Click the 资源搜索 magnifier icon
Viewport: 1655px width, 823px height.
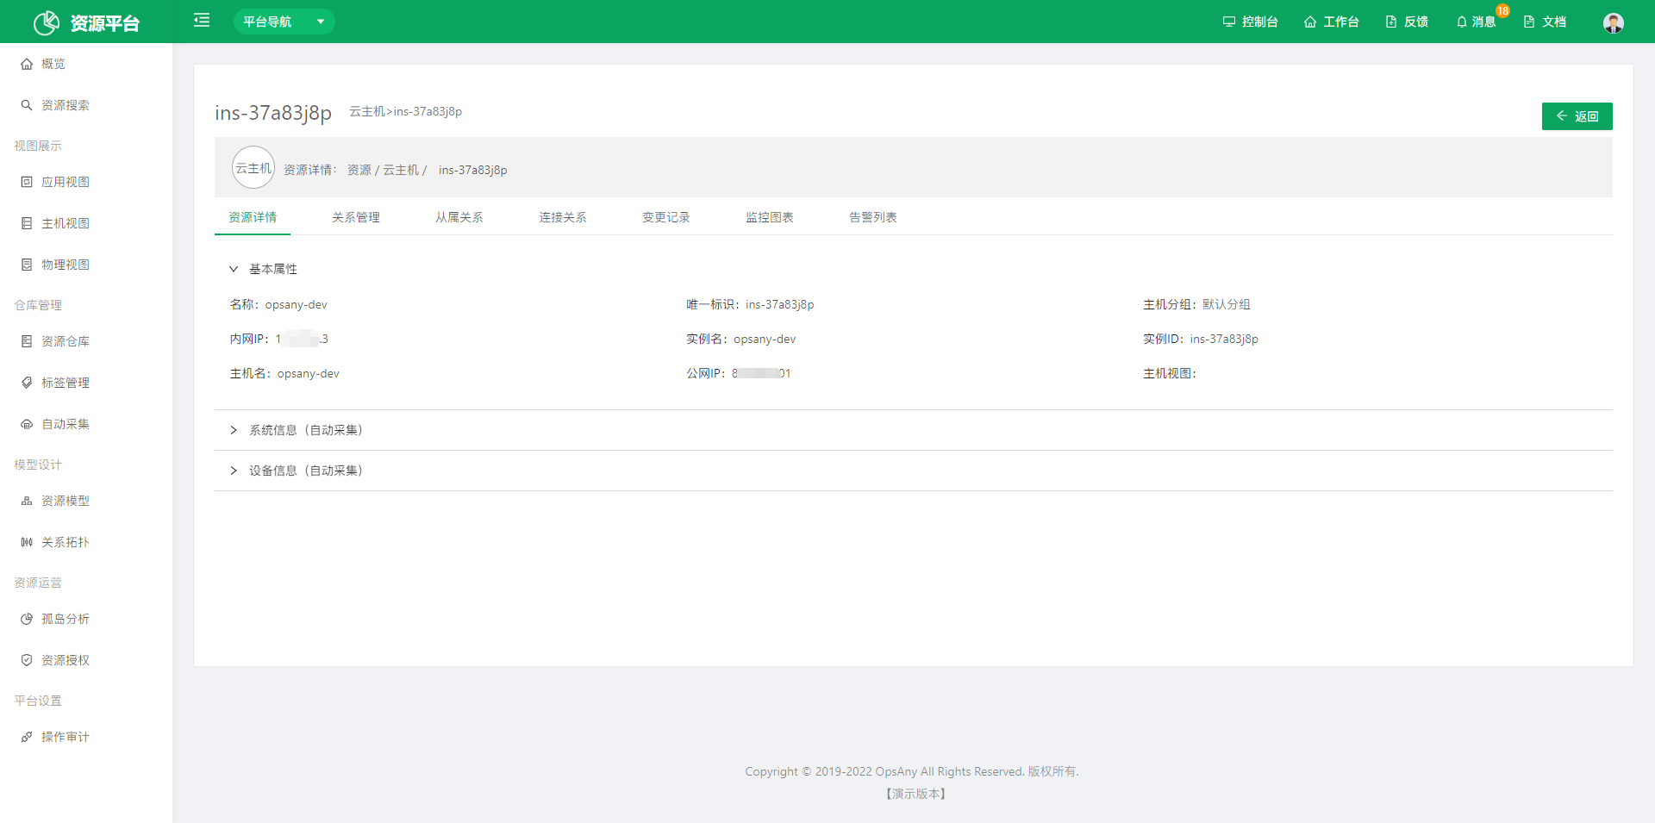pos(27,105)
